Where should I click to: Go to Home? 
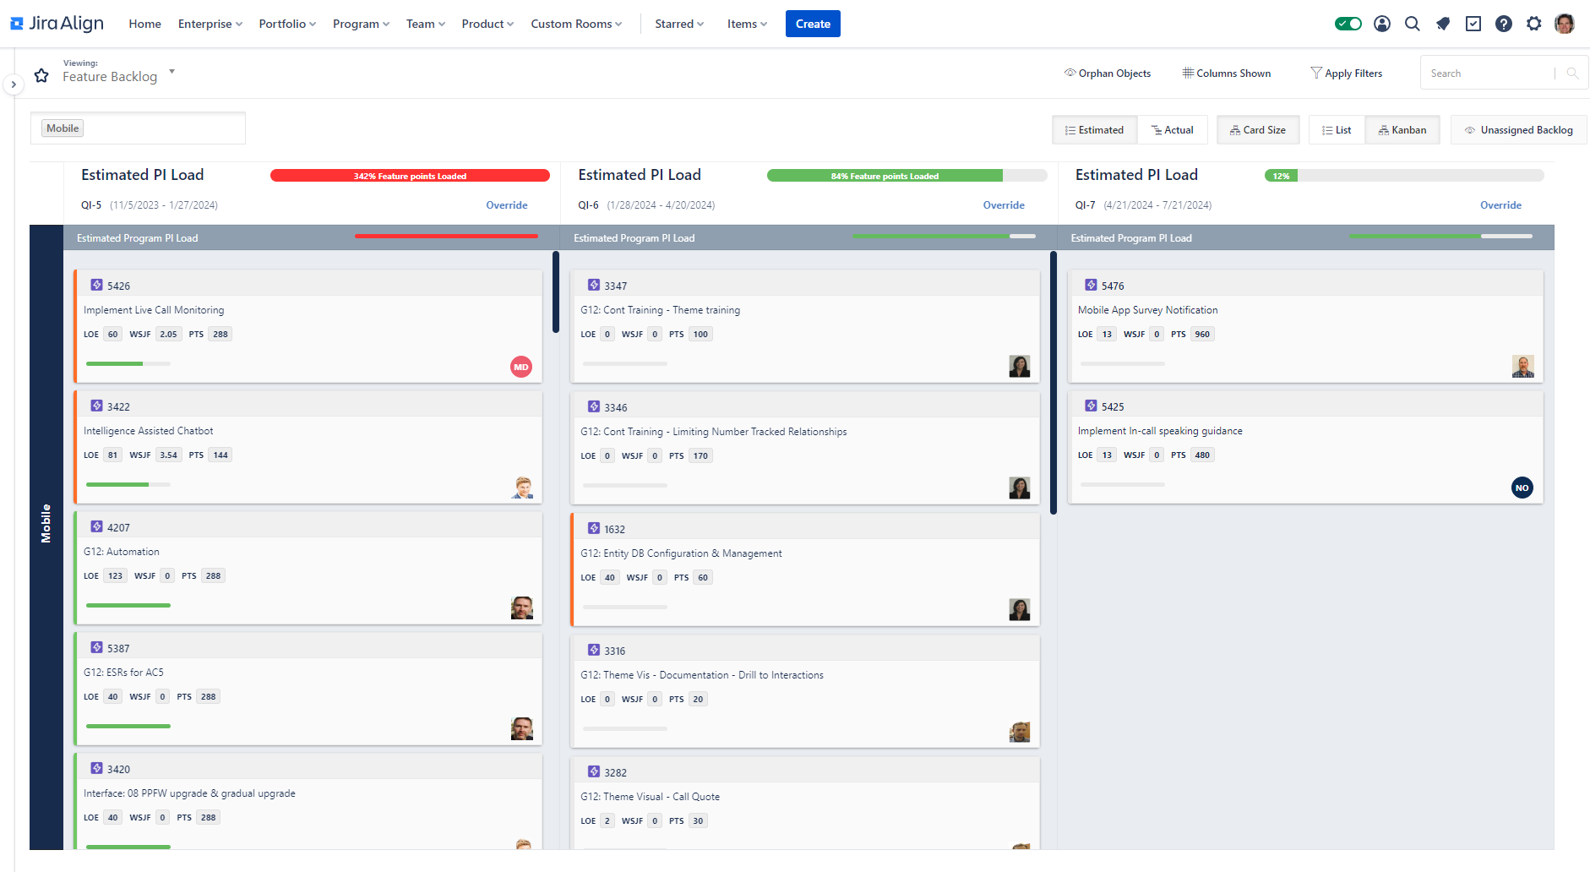pos(144,24)
